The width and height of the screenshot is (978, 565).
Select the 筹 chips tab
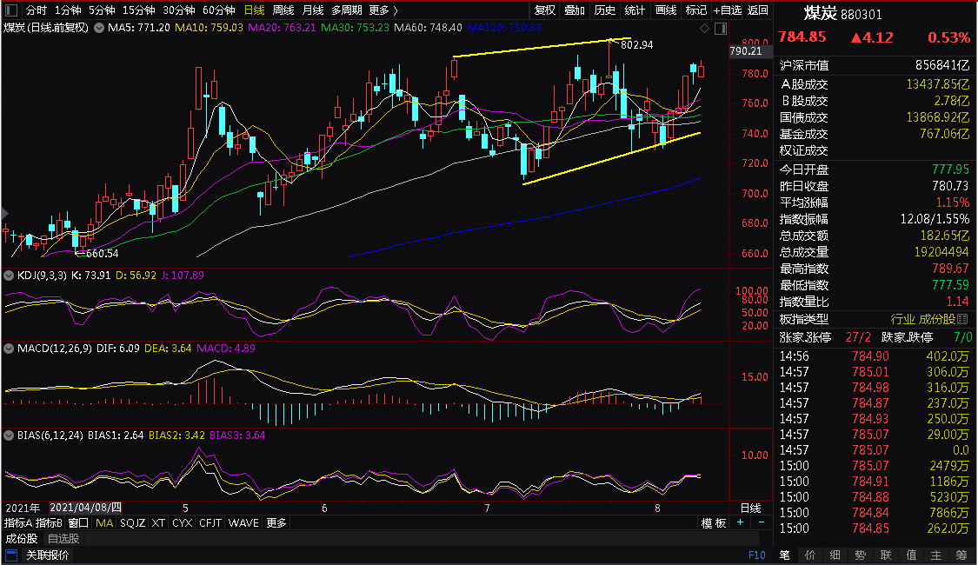pyautogui.click(x=961, y=555)
